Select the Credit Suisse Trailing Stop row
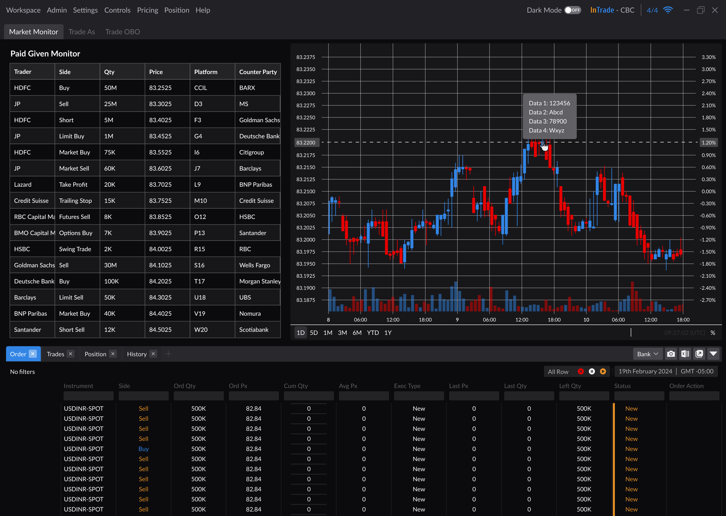This screenshot has height=516, width=726. click(x=145, y=201)
